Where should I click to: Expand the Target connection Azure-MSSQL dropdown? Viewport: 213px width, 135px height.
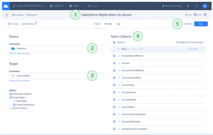[101, 75]
